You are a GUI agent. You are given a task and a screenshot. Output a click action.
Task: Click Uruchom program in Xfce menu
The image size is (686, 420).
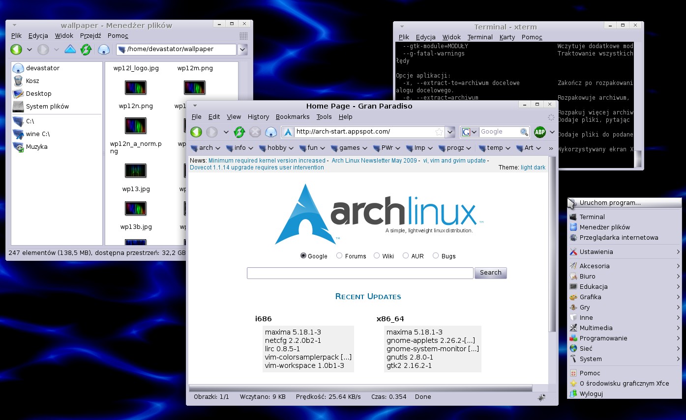pyautogui.click(x=624, y=202)
